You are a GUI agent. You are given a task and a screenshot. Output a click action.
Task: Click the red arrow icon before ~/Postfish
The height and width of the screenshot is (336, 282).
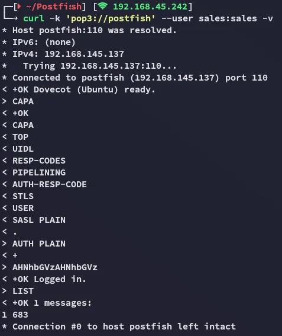[19, 7]
